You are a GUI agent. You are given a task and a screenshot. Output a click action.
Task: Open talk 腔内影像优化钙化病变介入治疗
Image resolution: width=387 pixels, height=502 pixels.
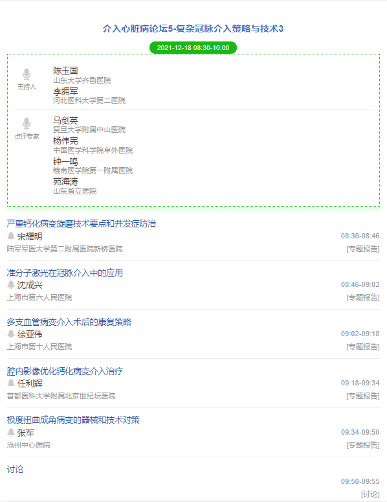[x=65, y=371]
